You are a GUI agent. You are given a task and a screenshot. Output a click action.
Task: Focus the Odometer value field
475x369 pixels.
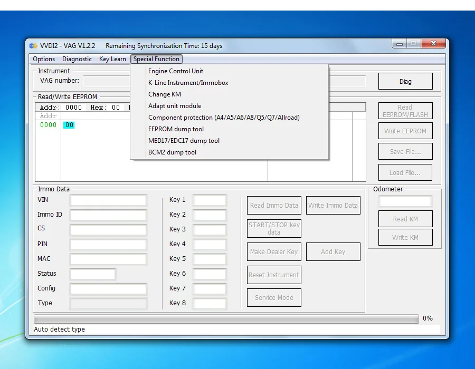coord(405,201)
